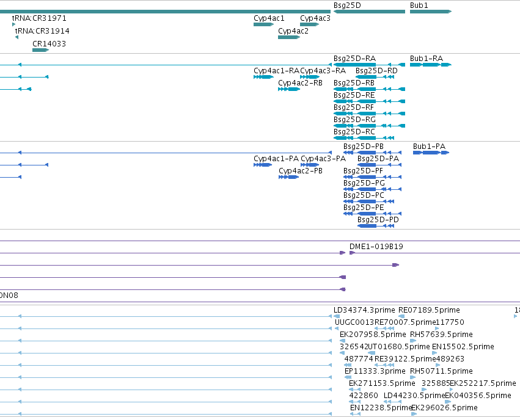520x417 pixels.
Task: Click the Cyp4ac3 gene bar
Action: [x=309, y=24]
